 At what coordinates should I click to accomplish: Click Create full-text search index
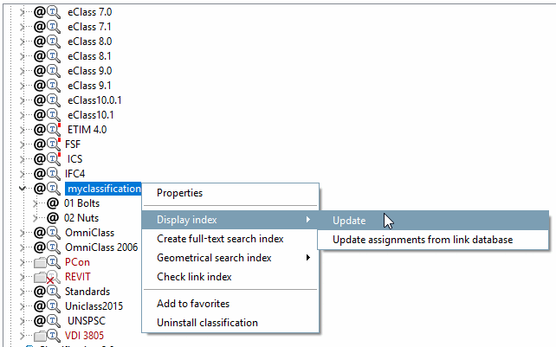[220, 239]
